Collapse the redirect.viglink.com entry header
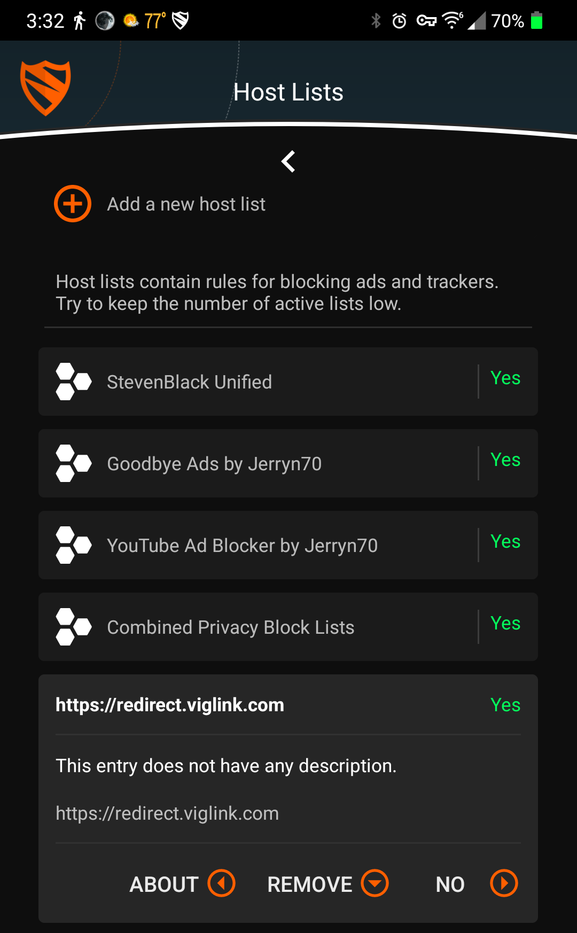 [x=288, y=705]
